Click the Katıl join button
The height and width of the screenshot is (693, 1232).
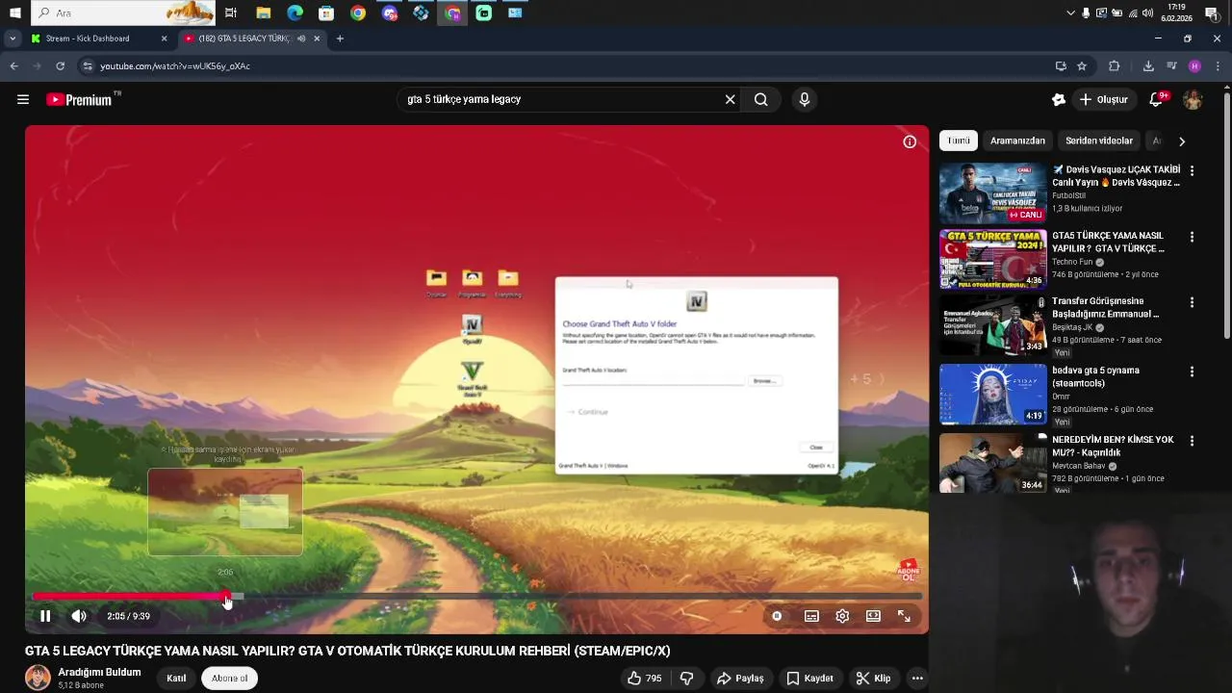176,679
